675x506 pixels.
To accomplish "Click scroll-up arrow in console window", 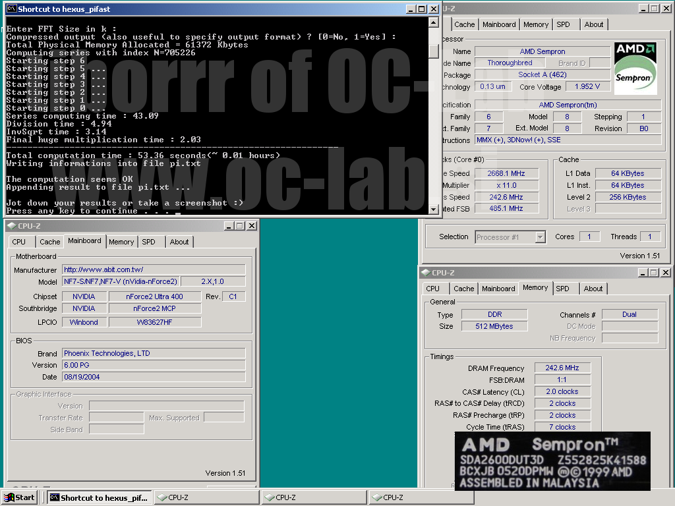I will pyautogui.click(x=434, y=22).
